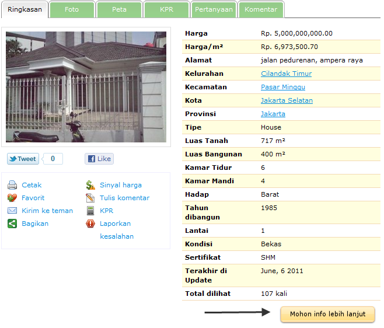Click the heart icon beside Favorit
The height and width of the screenshot is (328, 384).
click(x=12, y=198)
